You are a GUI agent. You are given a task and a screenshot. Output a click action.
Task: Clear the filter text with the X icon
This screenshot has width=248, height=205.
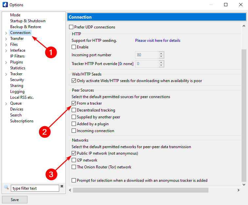pos(62,186)
